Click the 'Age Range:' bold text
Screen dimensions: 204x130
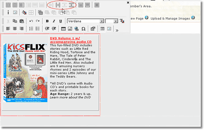(x=60, y=94)
